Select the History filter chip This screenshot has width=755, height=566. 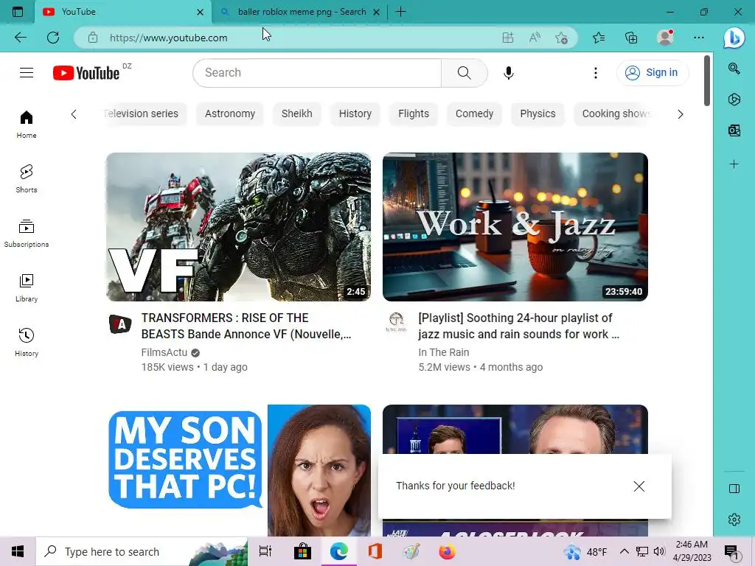(355, 113)
